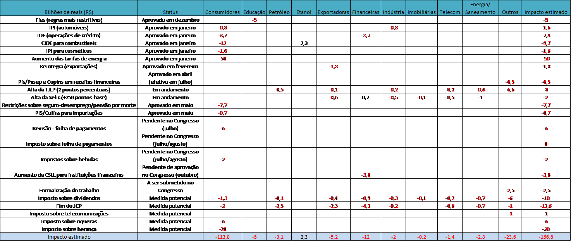The width and height of the screenshot is (571, 241).
Task: Select the Outros column header
Action: coord(510,12)
